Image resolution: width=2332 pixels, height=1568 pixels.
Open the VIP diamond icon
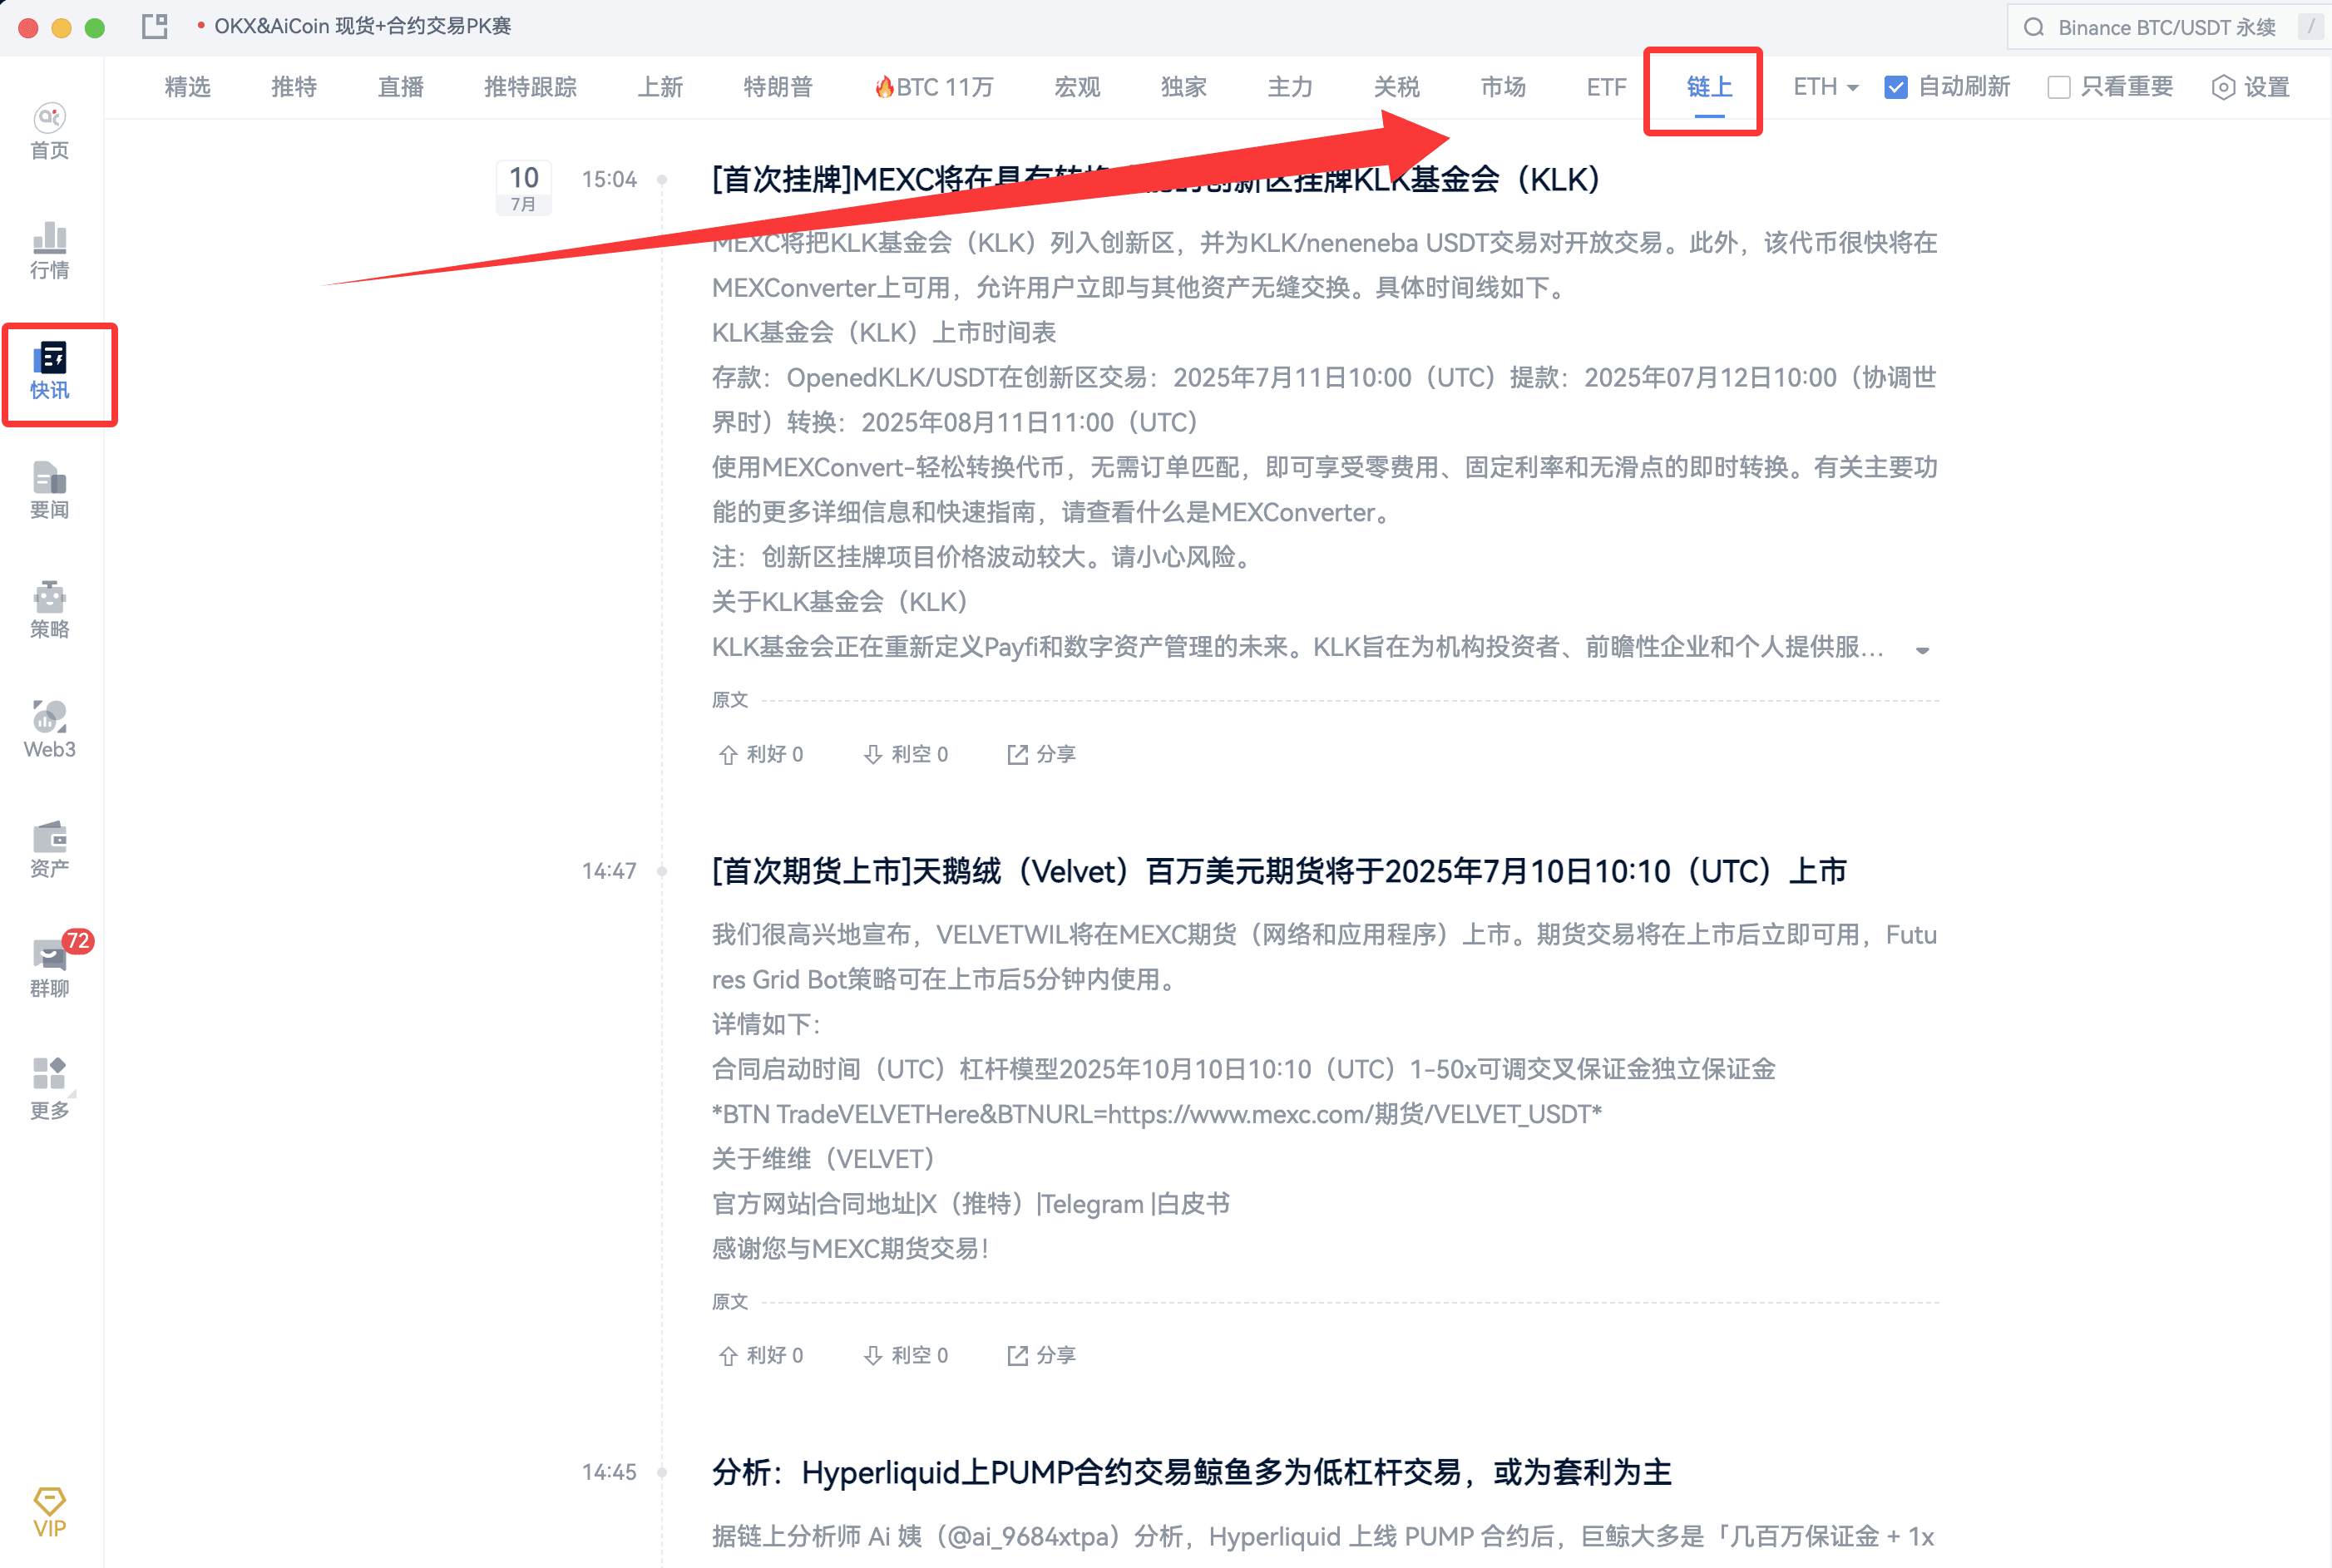[49, 1512]
